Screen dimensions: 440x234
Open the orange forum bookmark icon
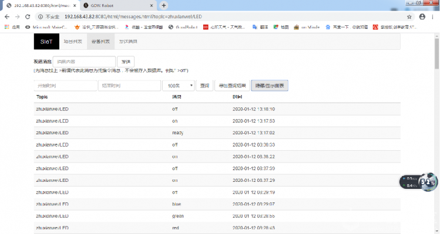click(77, 27)
